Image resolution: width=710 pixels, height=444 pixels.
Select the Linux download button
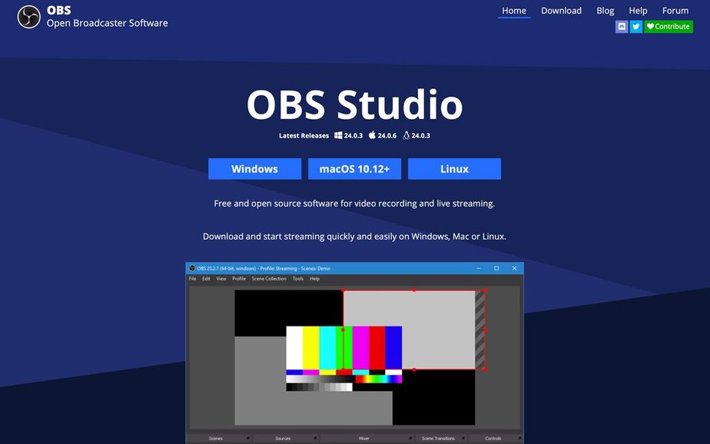click(454, 169)
